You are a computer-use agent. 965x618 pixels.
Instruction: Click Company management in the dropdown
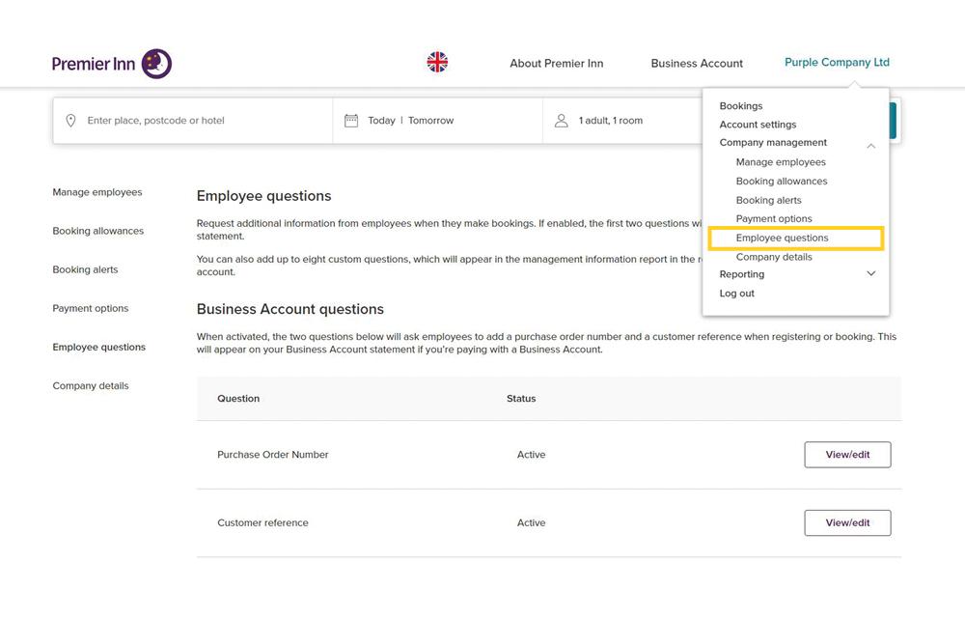(773, 142)
